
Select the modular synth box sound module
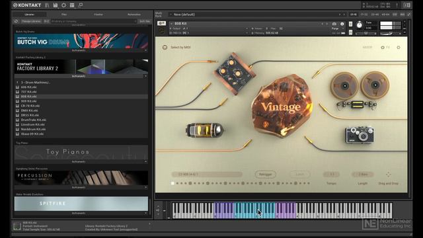tap(235, 73)
